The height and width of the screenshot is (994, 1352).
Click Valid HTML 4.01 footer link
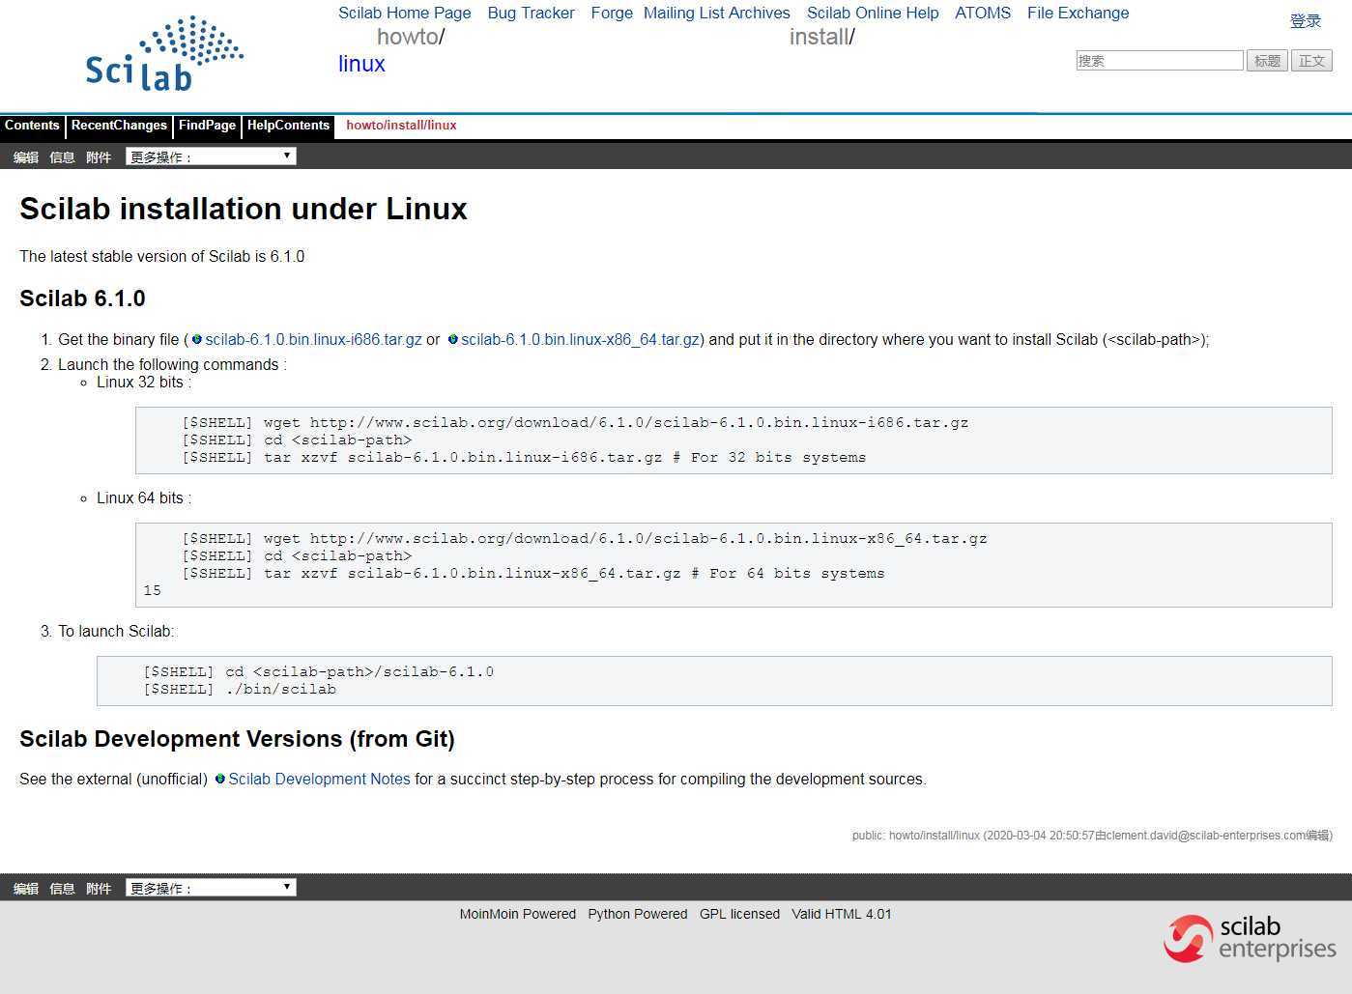click(842, 914)
